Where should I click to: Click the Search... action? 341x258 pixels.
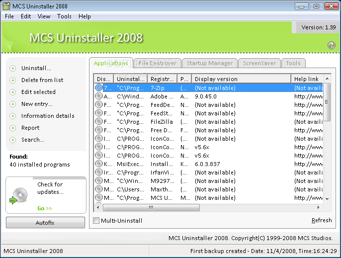[x=33, y=140]
